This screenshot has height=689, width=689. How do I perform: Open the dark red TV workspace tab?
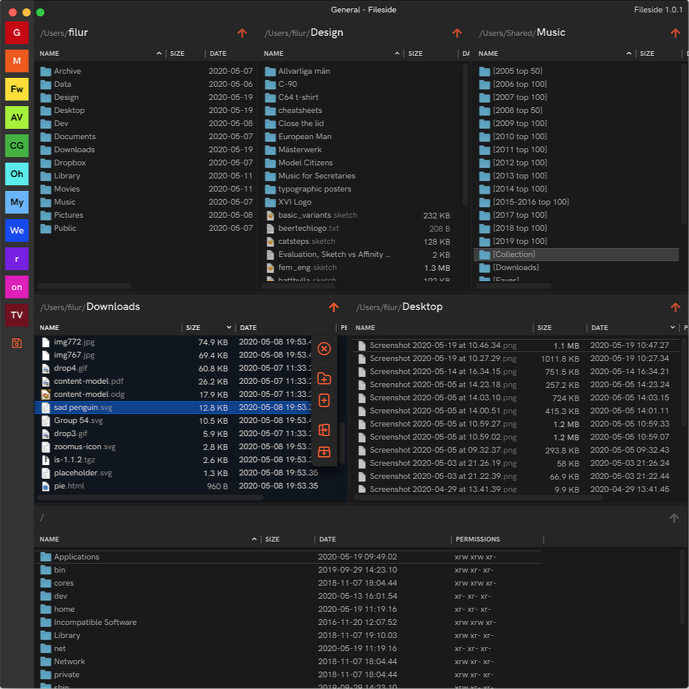coord(17,315)
